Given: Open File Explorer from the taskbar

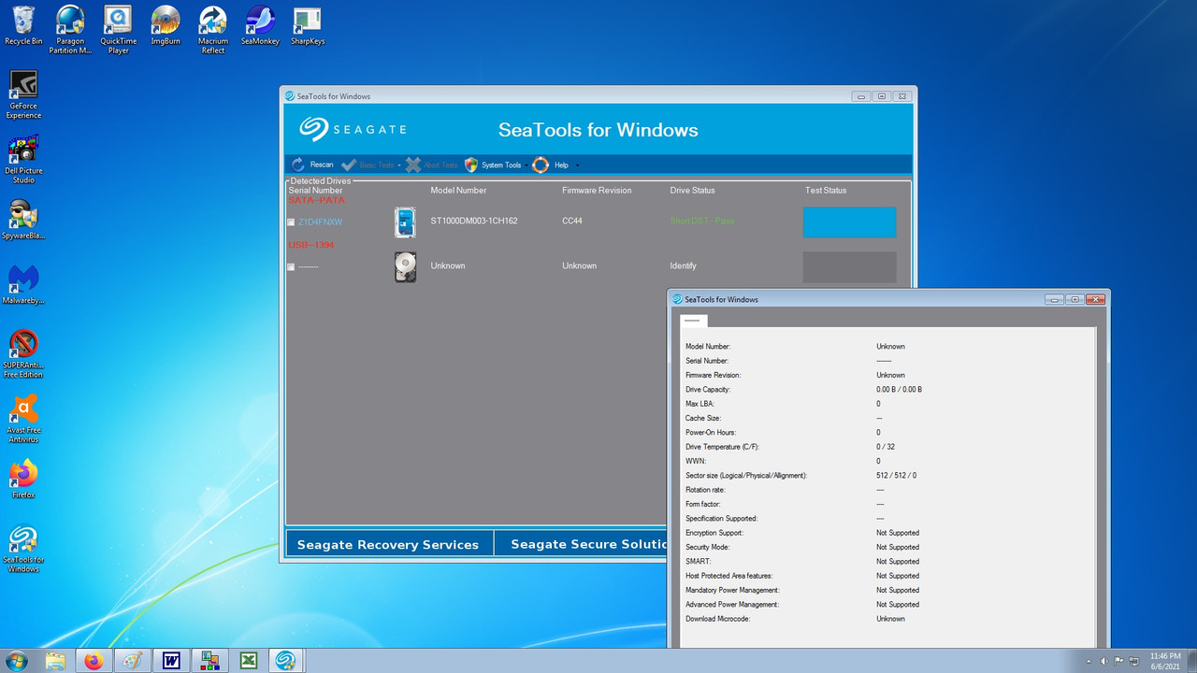Looking at the screenshot, I should pos(55,661).
